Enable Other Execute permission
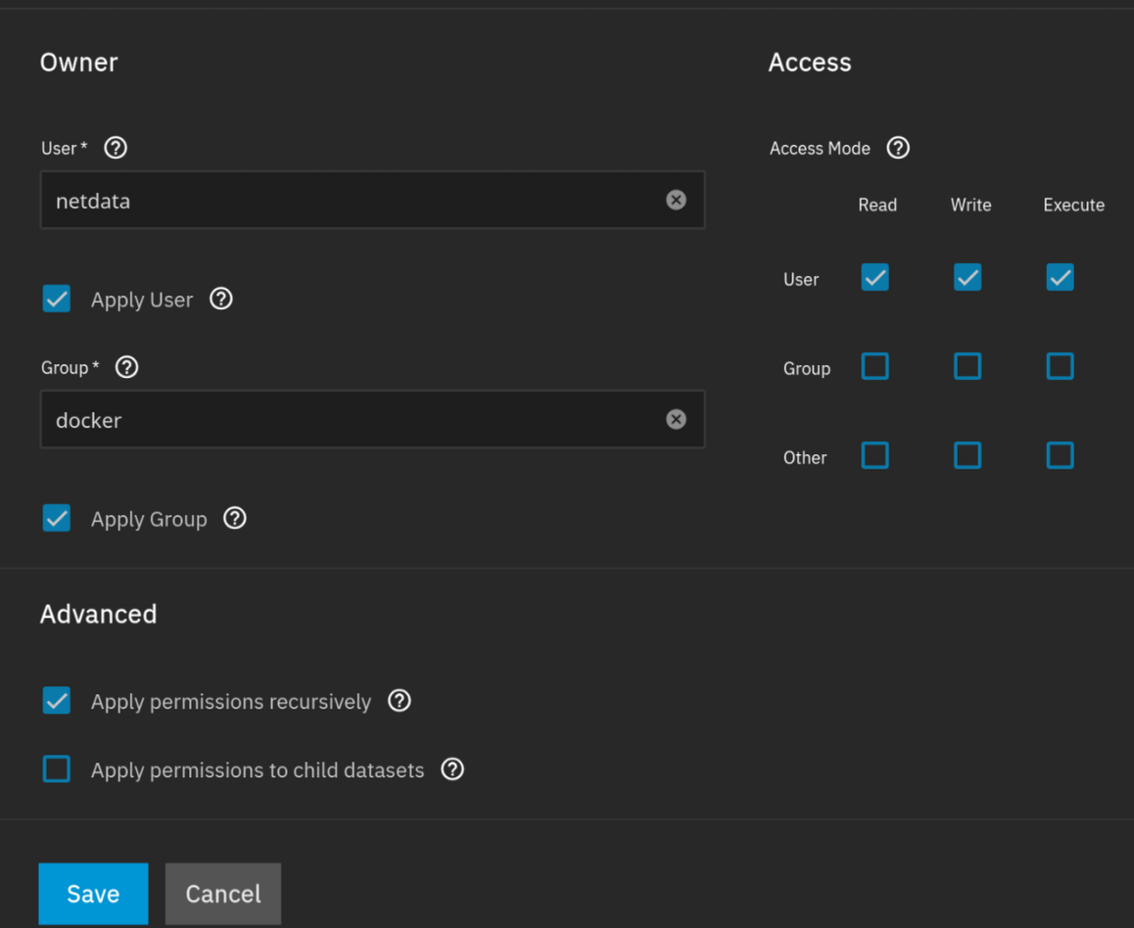This screenshot has width=1134, height=928. tap(1060, 455)
